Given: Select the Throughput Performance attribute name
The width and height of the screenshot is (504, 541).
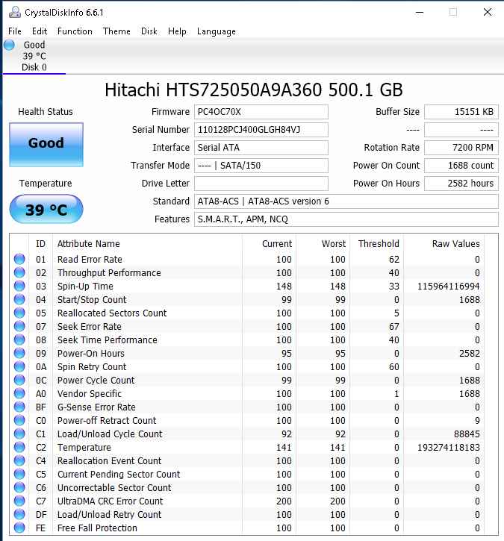Looking at the screenshot, I should click(x=109, y=273).
